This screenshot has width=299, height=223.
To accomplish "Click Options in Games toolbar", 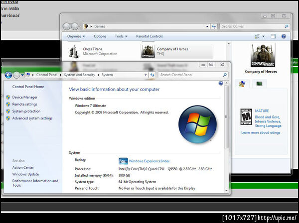I will (100, 36).
